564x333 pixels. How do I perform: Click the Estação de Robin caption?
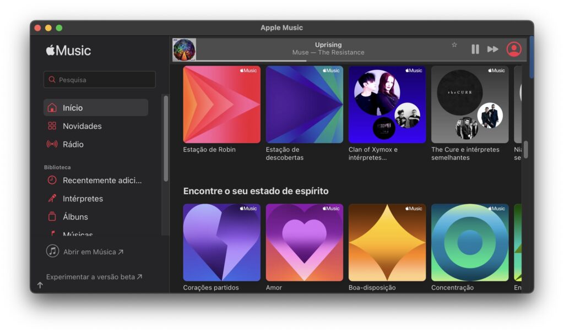[209, 149]
